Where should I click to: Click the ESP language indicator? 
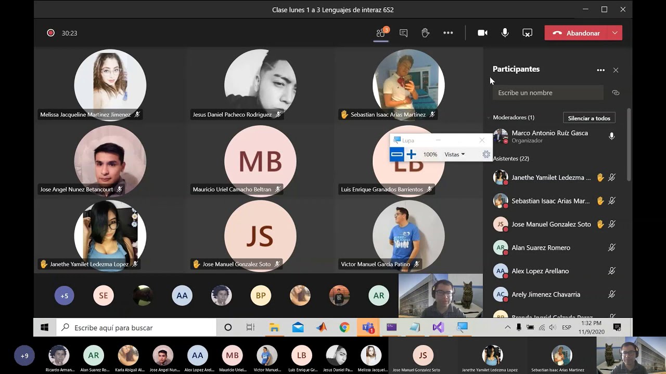coord(567,327)
